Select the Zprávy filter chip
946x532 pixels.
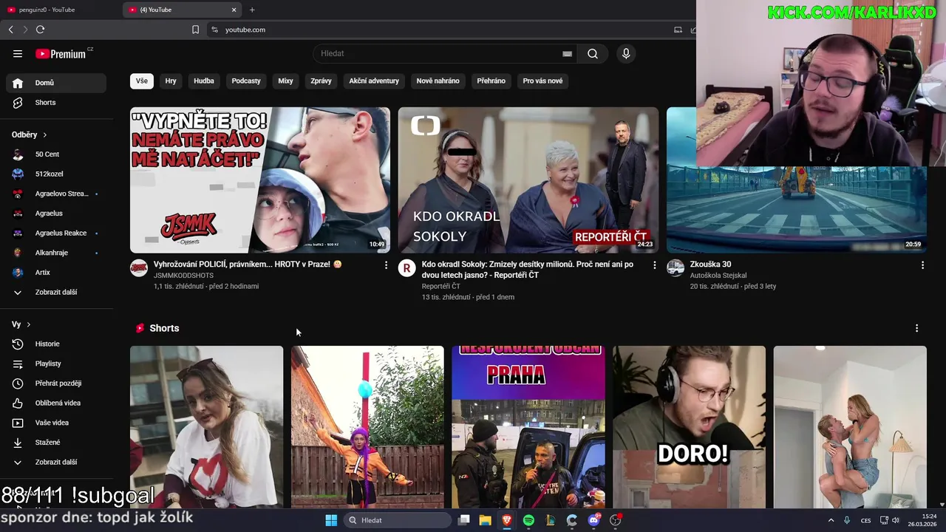point(321,81)
